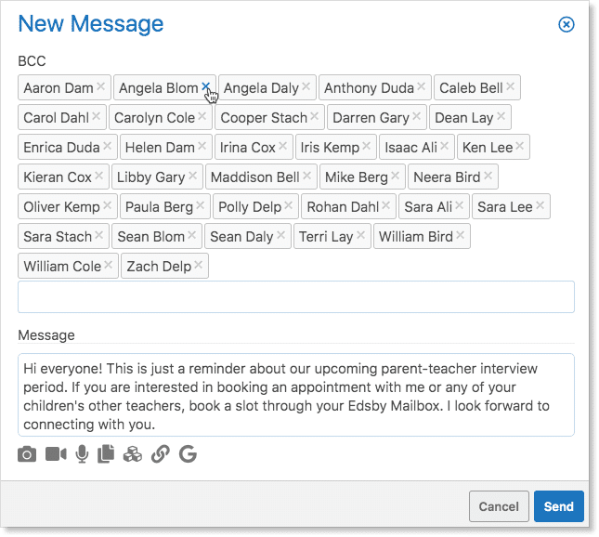The image size is (599, 537).
Task: Click the insert link chain icon
Action: [160, 454]
